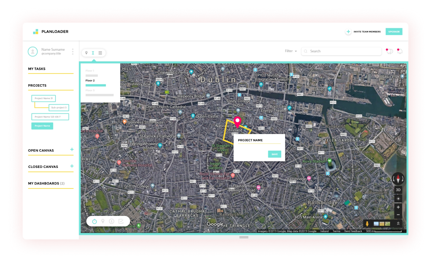The image size is (431, 262).
Task: Select Project Name 31 in the tree
Action: [44, 98]
